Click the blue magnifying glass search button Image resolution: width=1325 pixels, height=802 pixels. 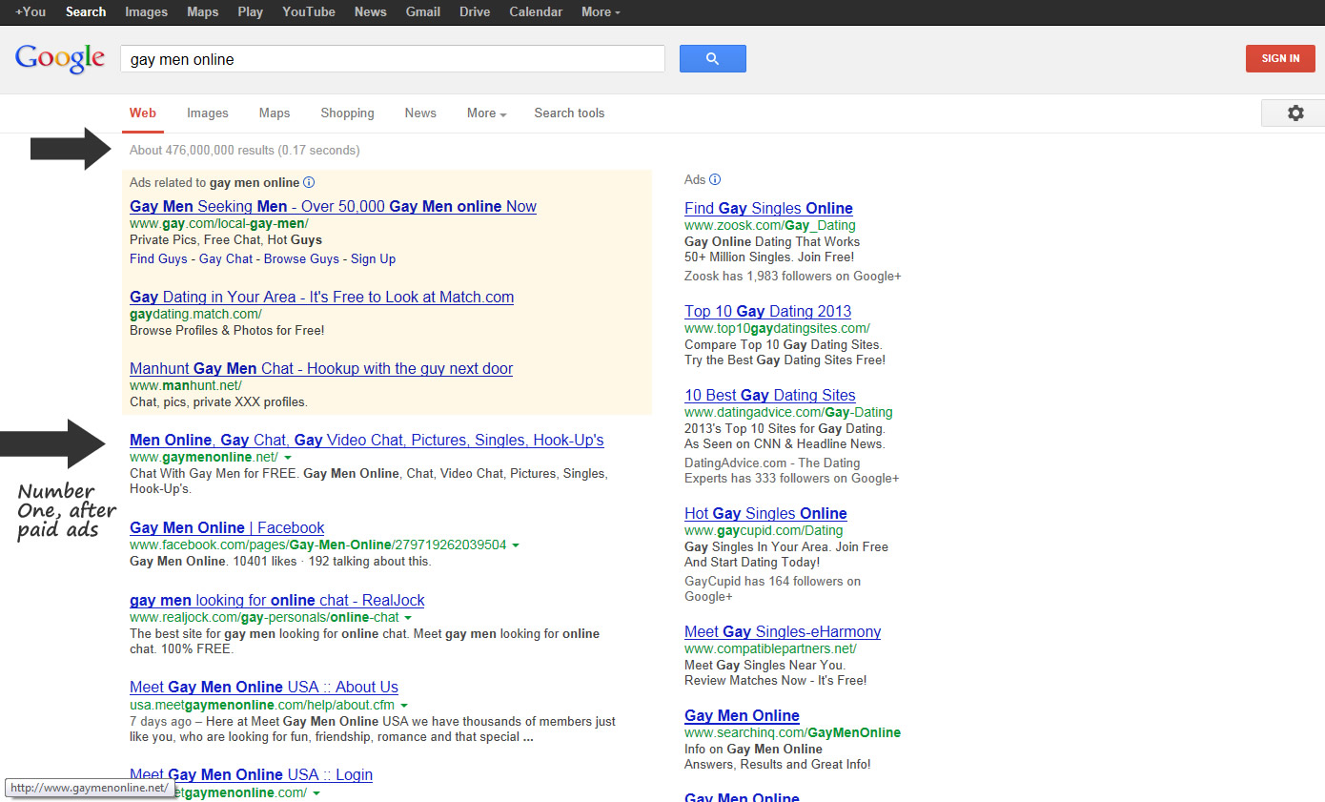click(712, 58)
